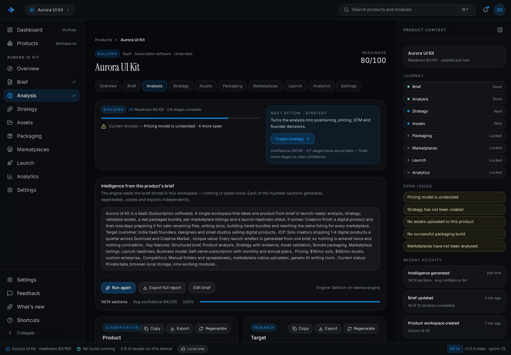
Task: Collapse the Product Context panel
Action: pos(500,30)
